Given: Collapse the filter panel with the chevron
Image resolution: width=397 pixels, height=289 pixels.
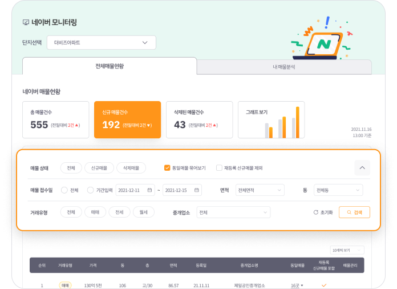Looking at the screenshot, I should (362, 167).
